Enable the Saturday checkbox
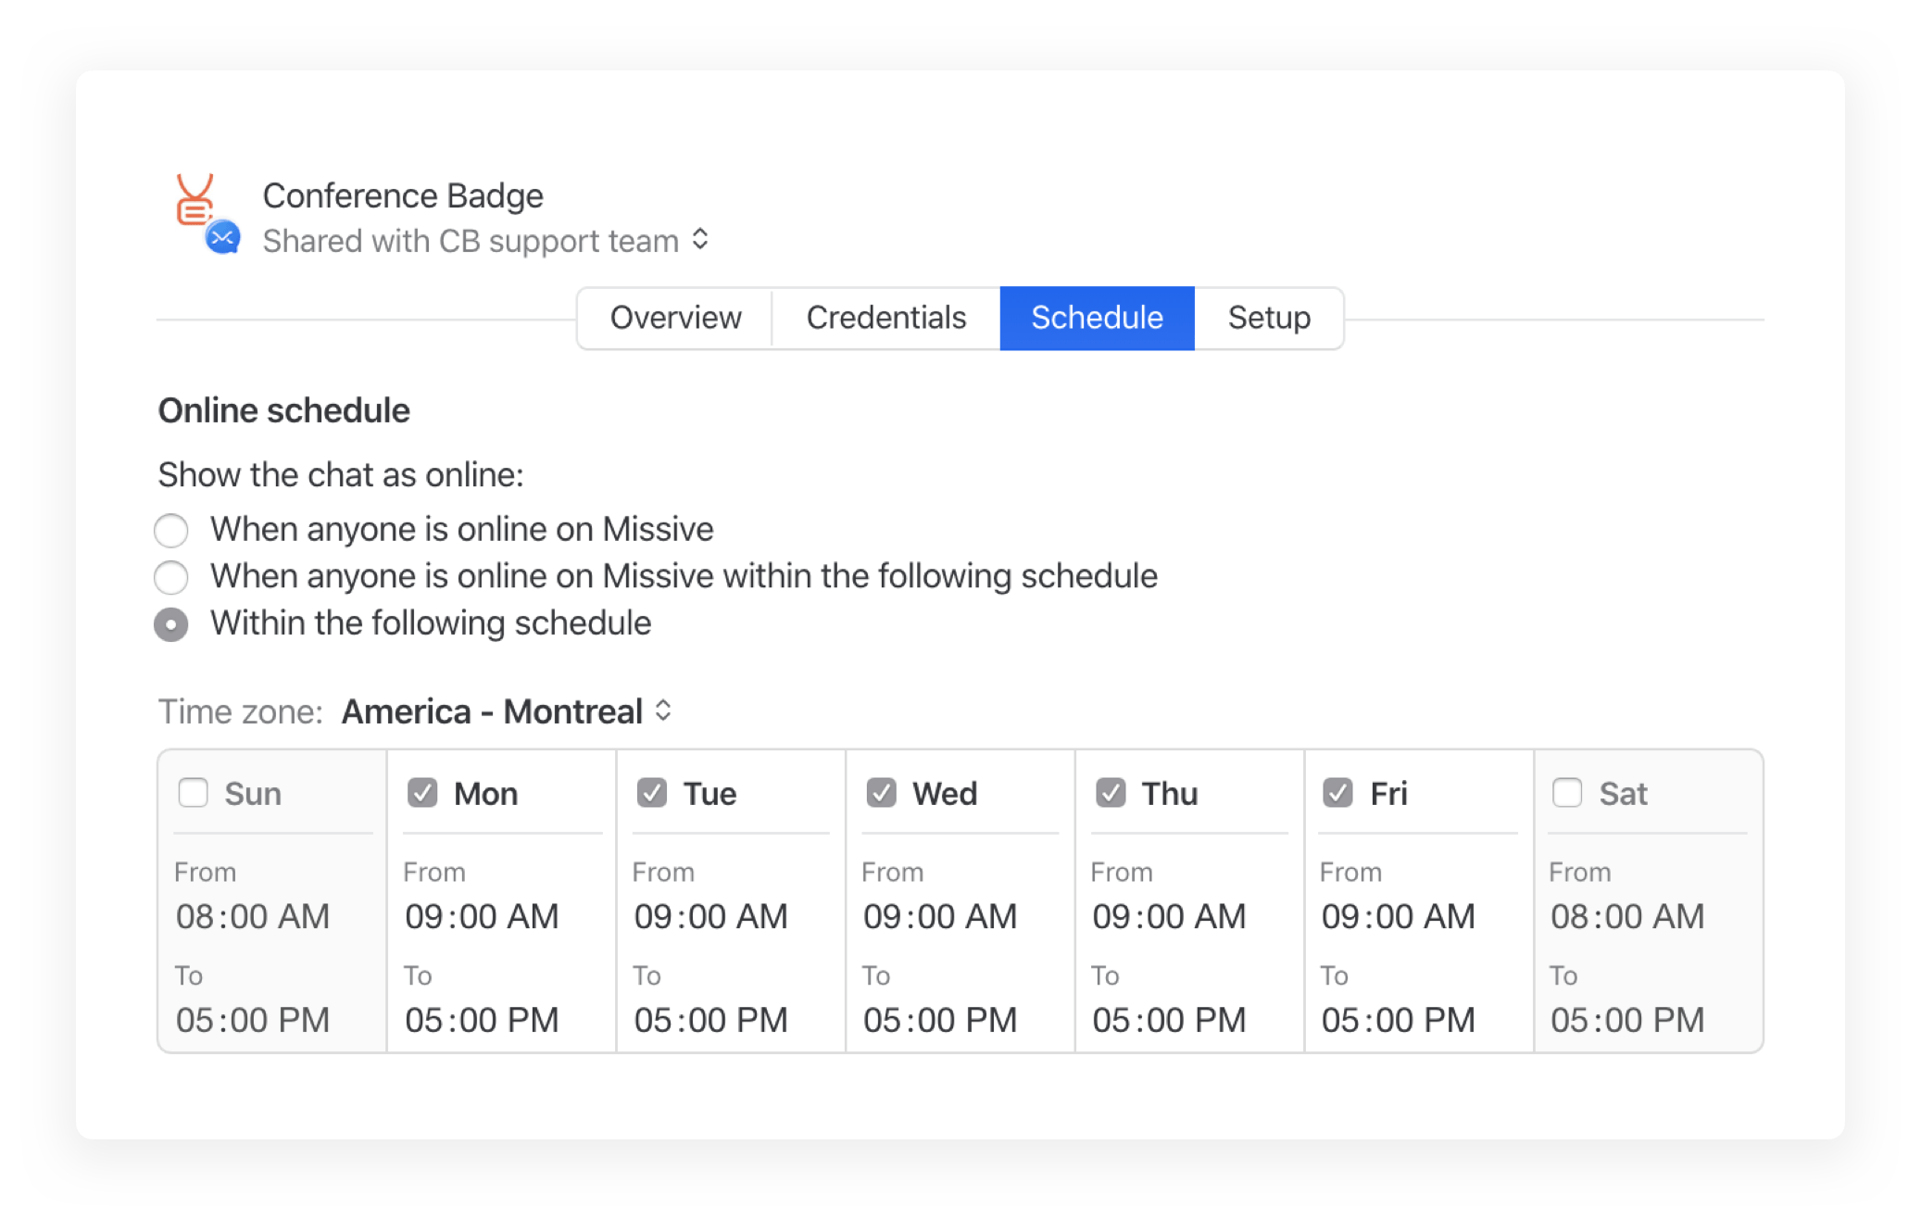The width and height of the screenshot is (1921, 1232). coord(1567,792)
